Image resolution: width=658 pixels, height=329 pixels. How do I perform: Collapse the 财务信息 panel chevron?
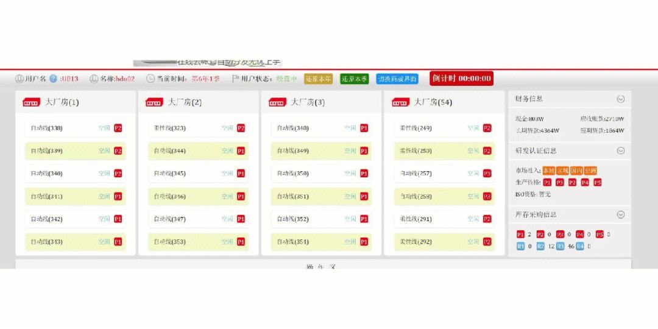coord(621,99)
